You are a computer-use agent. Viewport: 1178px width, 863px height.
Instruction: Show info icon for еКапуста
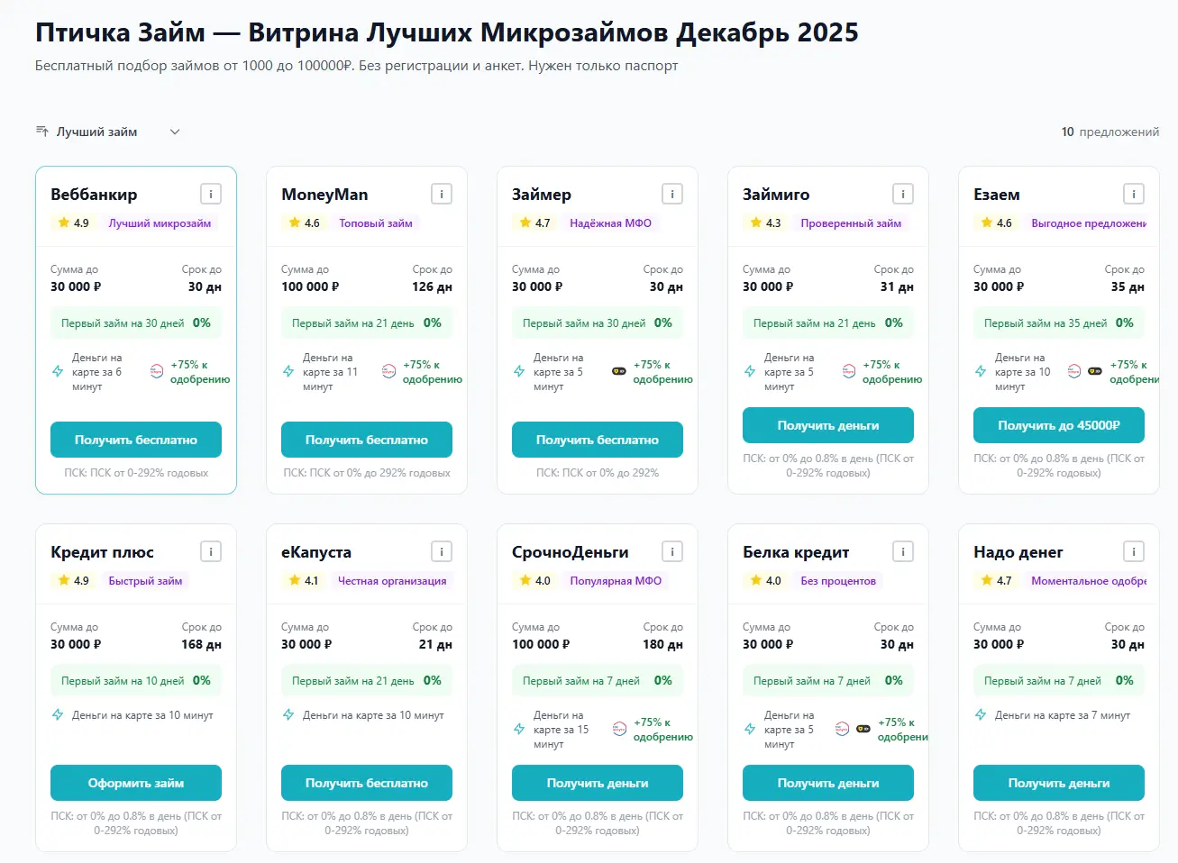[442, 551]
